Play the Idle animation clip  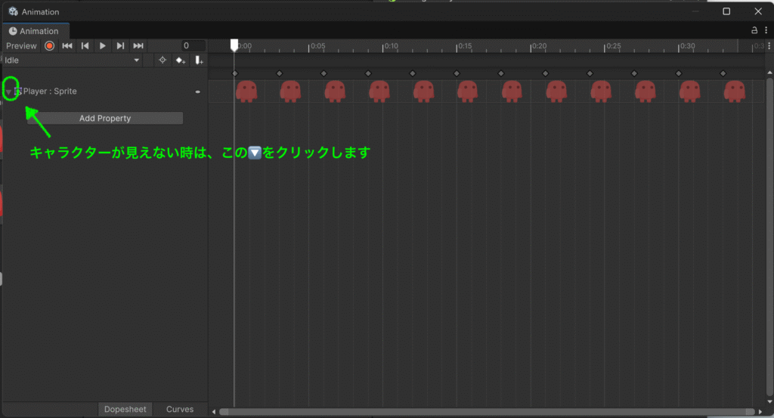[x=103, y=46]
